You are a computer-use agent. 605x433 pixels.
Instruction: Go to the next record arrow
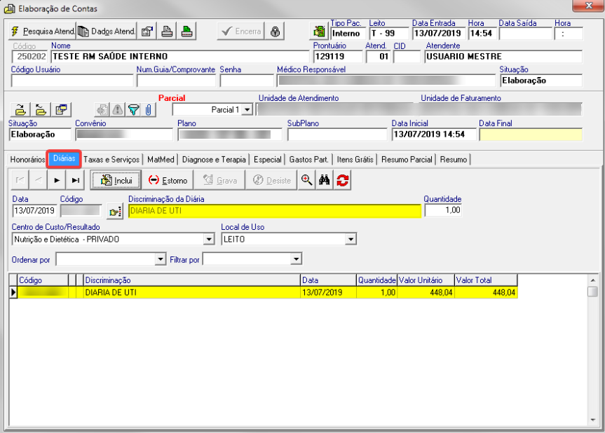(x=57, y=180)
